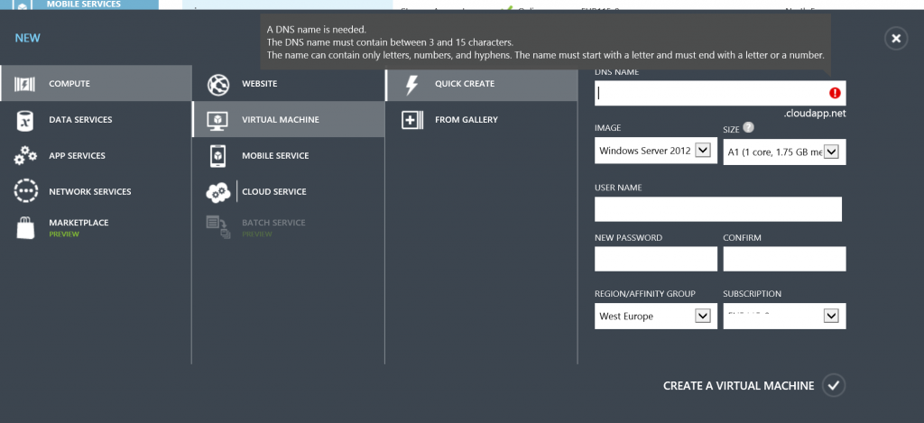Screen dimensions: 924x423
Task: Click the Marketplace shopping bag icon
Action: point(25,227)
